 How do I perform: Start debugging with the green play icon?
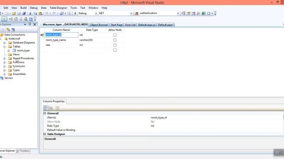point(75,13)
